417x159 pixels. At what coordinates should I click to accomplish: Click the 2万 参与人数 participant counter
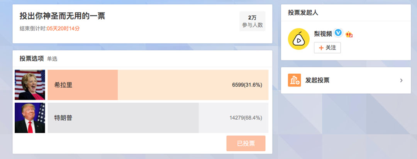click(253, 21)
